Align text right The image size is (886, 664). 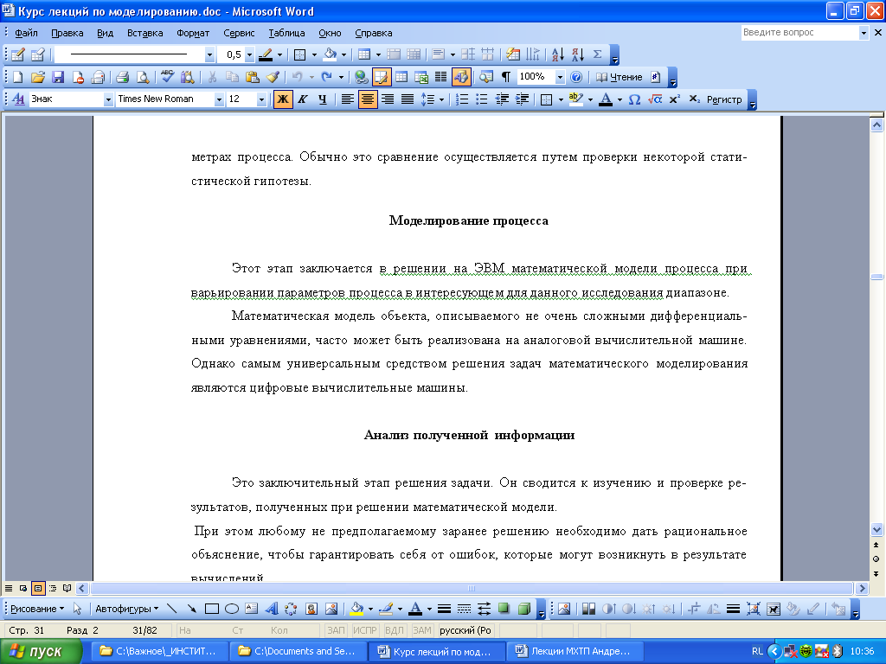coord(388,99)
